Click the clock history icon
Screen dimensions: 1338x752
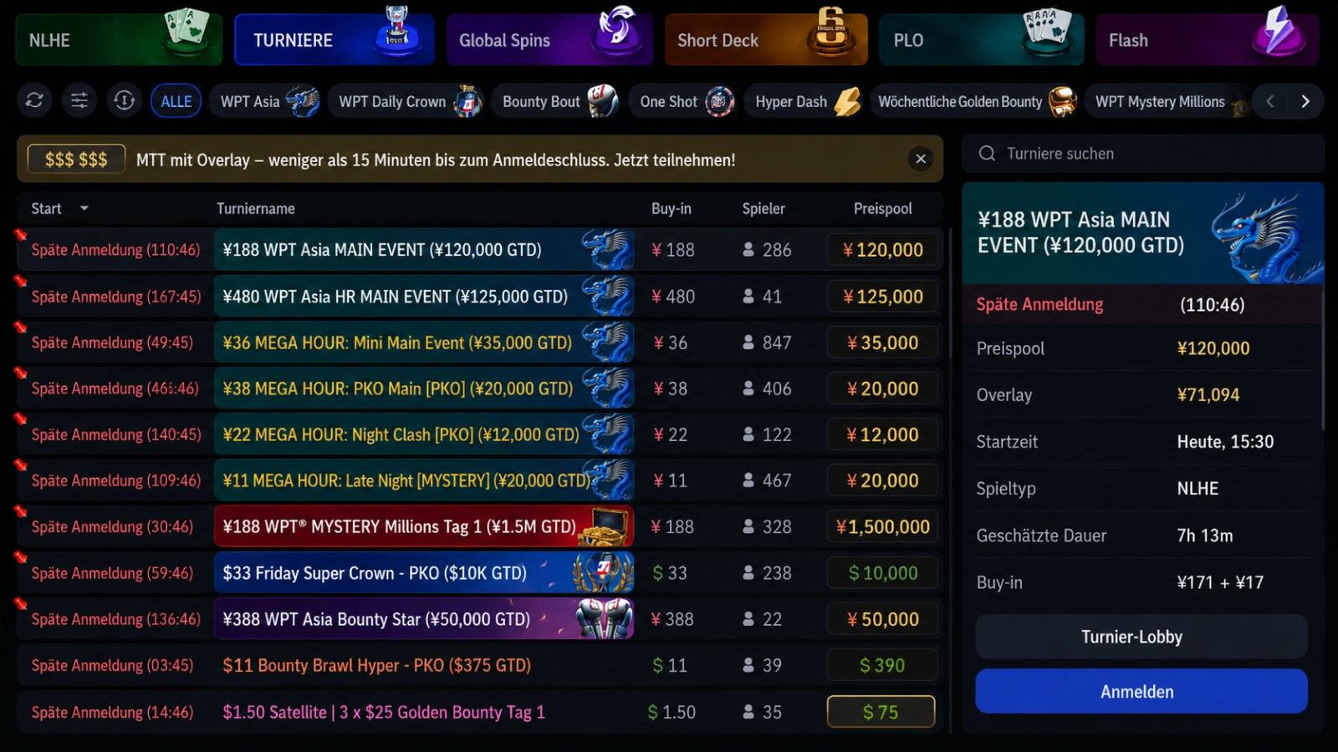125,101
